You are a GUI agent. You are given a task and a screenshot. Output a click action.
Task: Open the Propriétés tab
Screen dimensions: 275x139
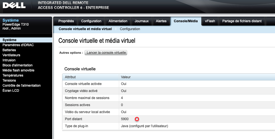click(66, 21)
